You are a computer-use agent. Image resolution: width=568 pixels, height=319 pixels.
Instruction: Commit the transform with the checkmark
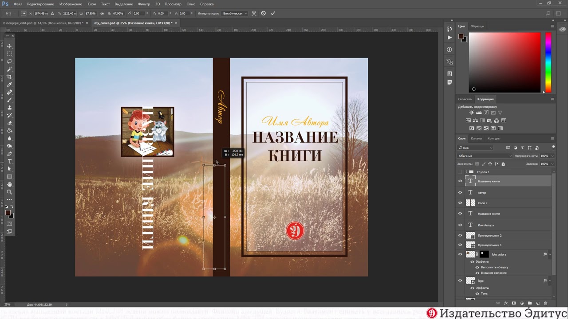tap(273, 13)
